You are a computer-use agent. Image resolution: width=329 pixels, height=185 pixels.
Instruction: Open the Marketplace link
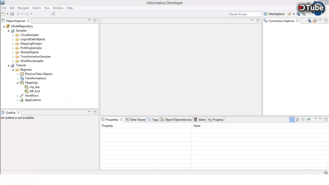pyautogui.click(x=274, y=14)
